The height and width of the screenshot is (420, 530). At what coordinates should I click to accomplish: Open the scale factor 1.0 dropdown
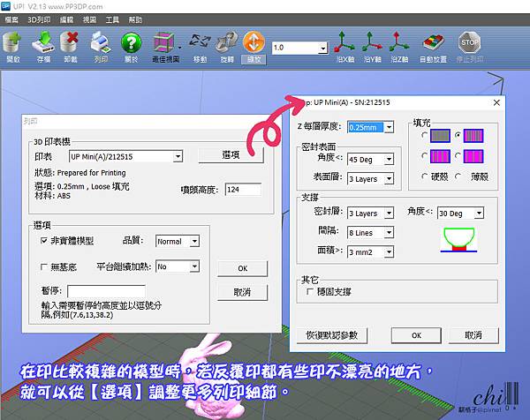pyautogui.click(x=322, y=48)
